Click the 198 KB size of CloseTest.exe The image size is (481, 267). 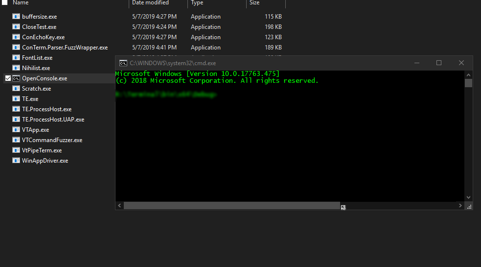273,27
